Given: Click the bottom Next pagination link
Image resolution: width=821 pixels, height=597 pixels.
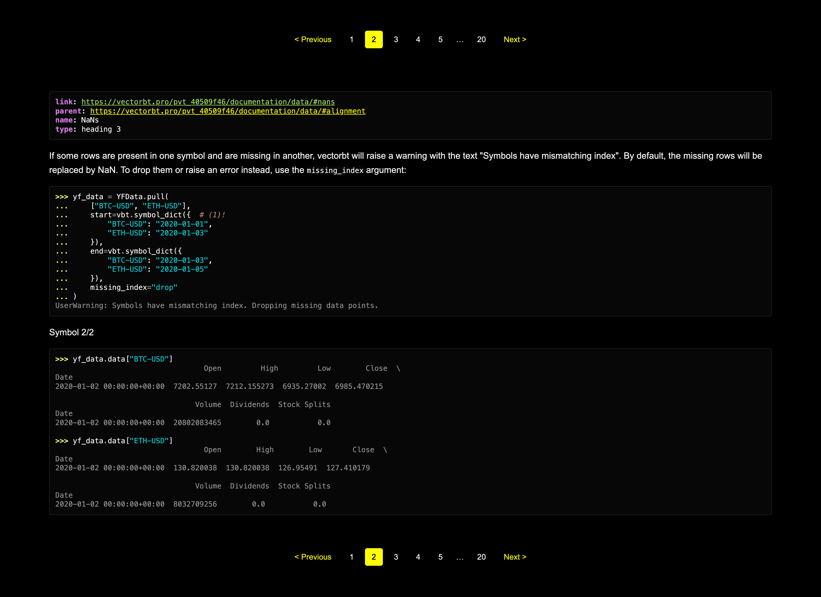Looking at the screenshot, I should 515,557.
